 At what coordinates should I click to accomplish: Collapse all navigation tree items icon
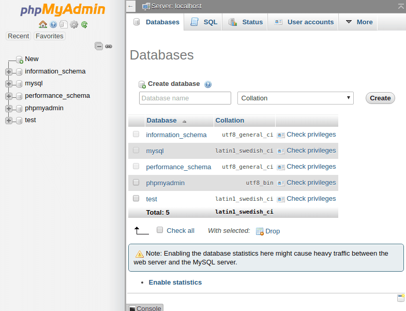tap(99, 46)
